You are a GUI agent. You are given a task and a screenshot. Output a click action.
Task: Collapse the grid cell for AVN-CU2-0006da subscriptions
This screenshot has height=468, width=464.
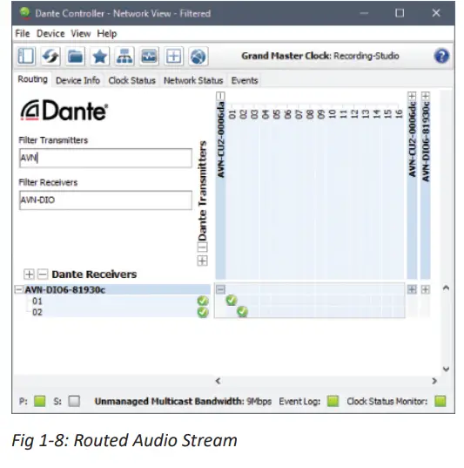click(220, 289)
